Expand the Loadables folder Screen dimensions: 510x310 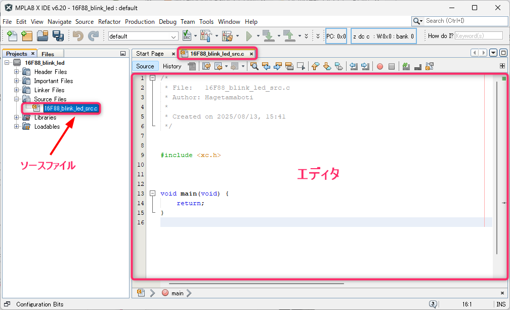coord(16,126)
